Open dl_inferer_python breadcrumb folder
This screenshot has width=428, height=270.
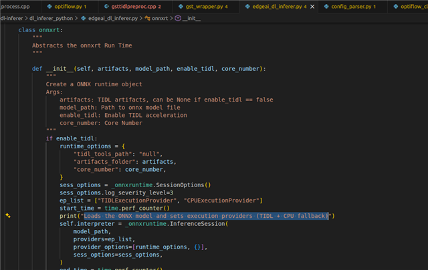(51, 18)
